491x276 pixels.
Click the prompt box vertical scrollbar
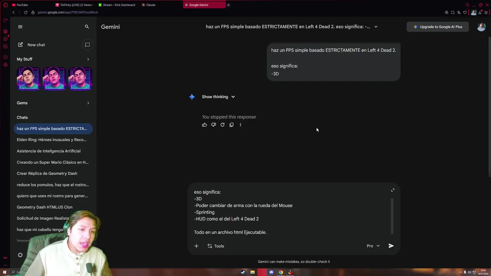392,216
